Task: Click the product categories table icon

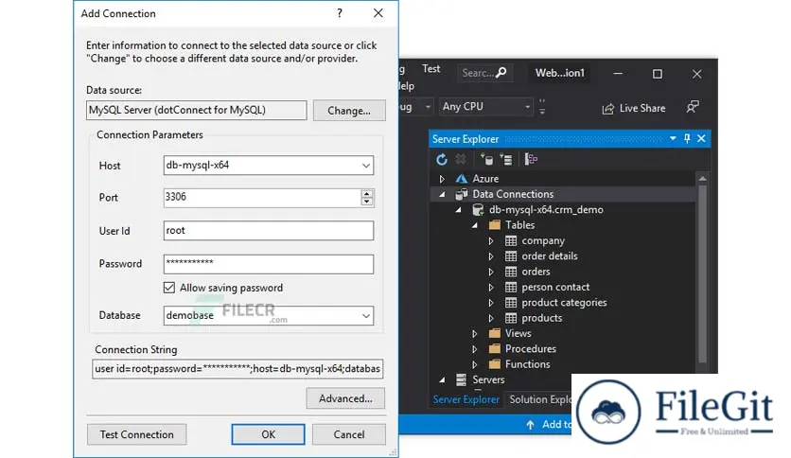Action: (x=511, y=303)
